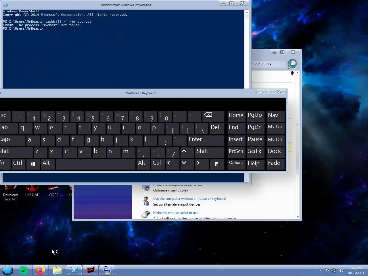The image size is (368, 276).
Task: Open the Download Black Ali desktop shortcut
Action: pos(10,193)
